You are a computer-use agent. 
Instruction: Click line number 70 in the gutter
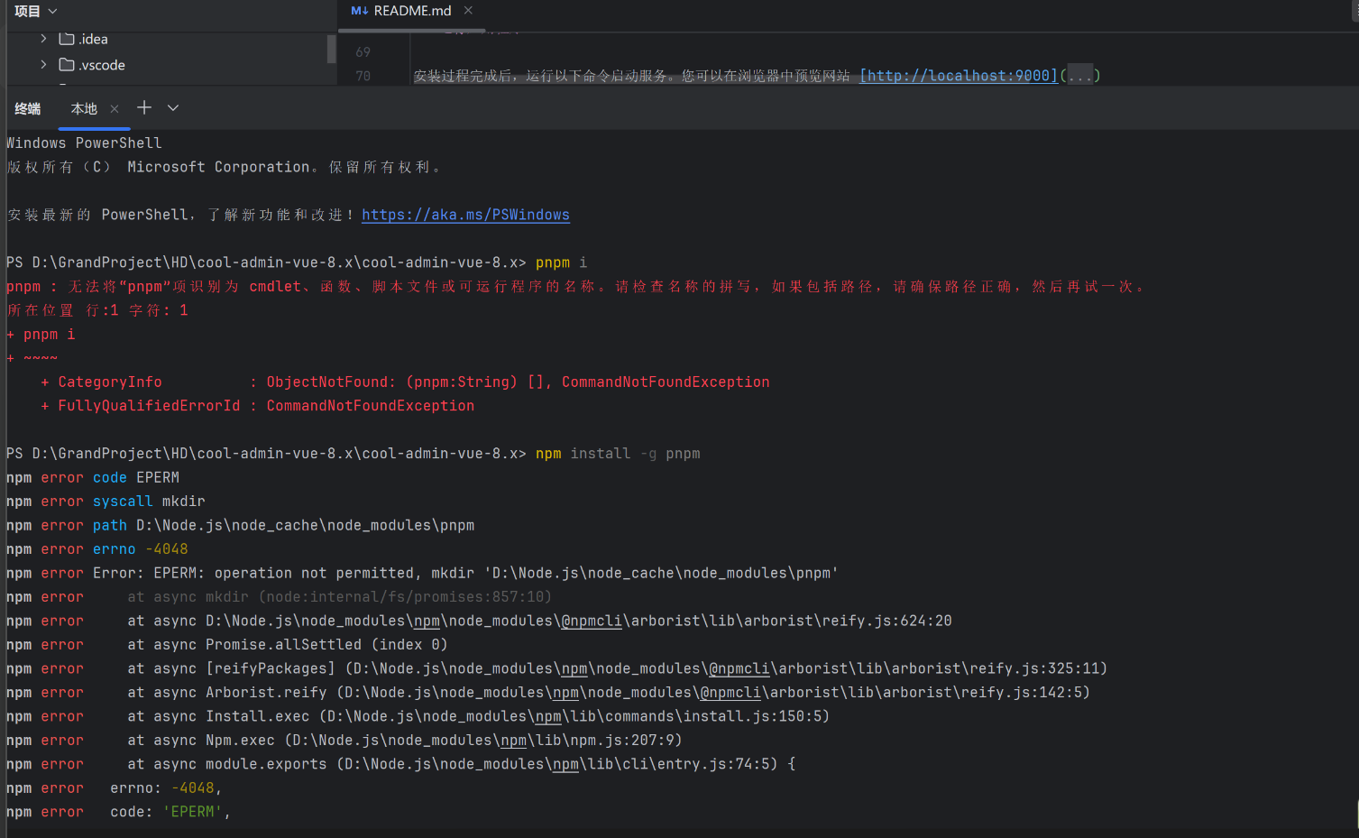pyautogui.click(x=362, y=76)
